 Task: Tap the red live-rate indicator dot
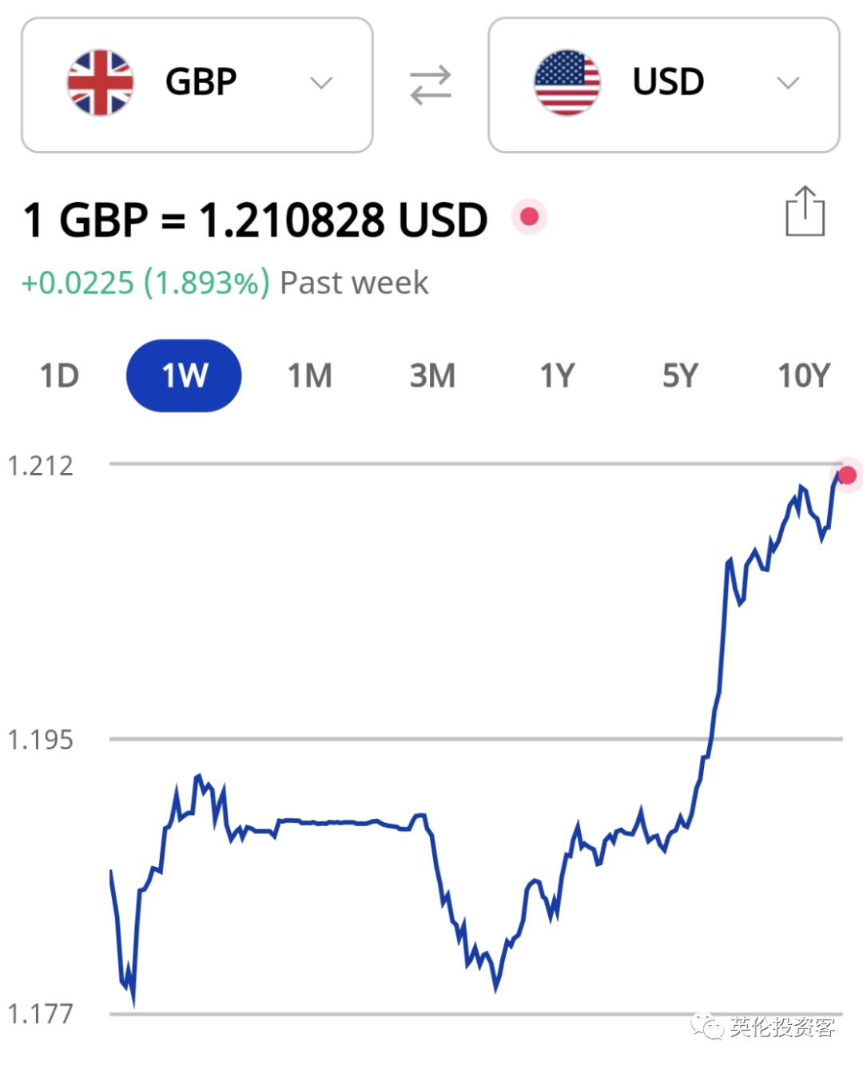coord(529,217)
